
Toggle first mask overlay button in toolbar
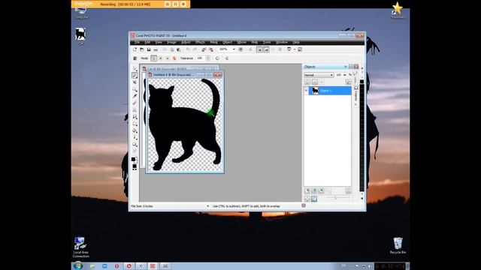point(259,49)
